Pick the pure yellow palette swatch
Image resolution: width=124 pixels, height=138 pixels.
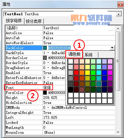[x=88, y=73]
